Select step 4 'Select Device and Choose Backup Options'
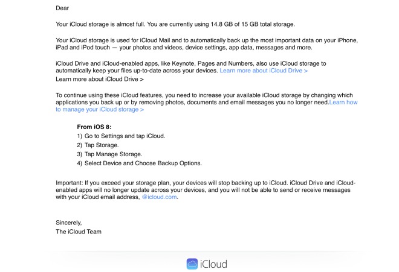This screenshot has height=272, width=399. click(x=139, y=163)
